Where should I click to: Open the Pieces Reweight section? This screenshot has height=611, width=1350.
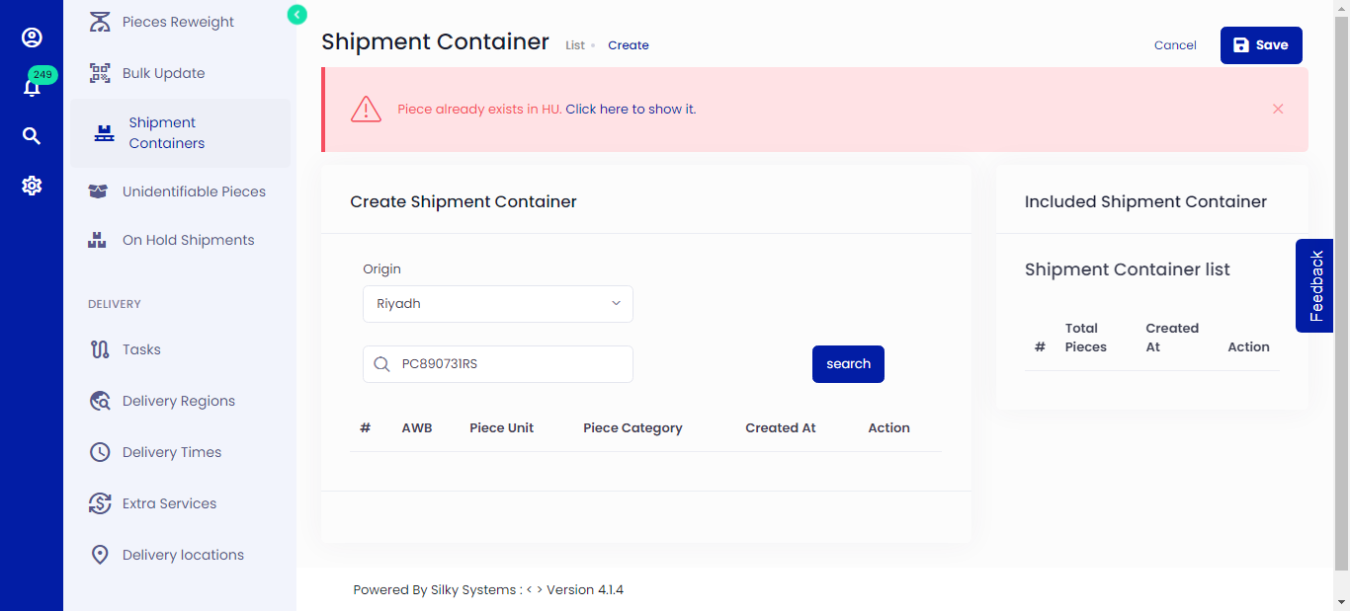[100, 21]
